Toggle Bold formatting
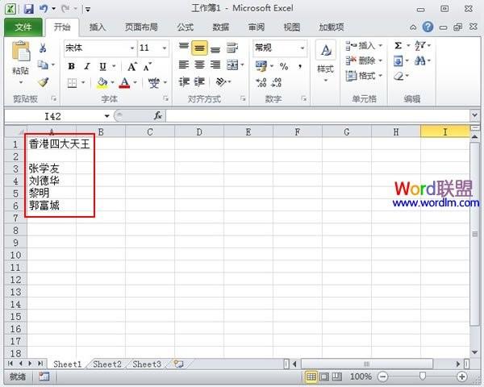The width and height of the screenshot is (484, 387). [x=71, y=66]
